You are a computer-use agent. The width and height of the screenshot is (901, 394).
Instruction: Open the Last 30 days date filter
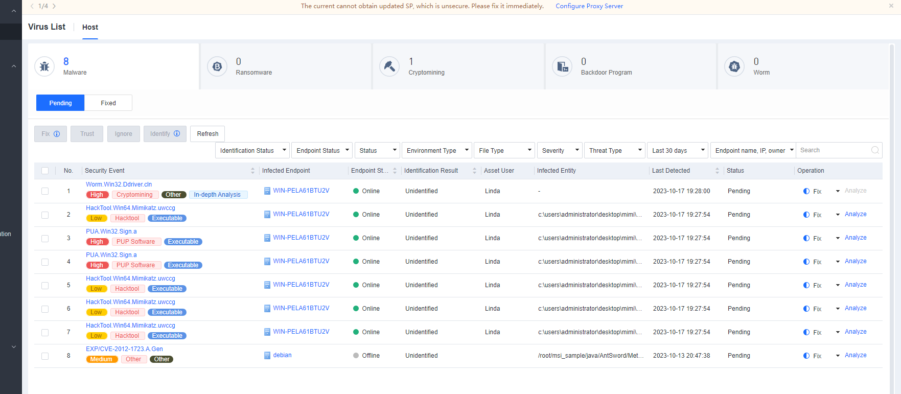pos(677,150)
